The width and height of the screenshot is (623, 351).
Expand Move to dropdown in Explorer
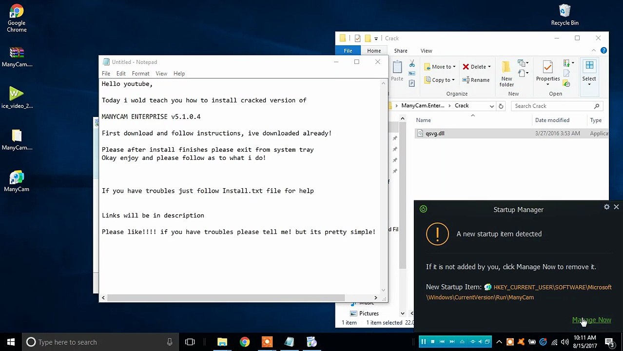click(454, 67)
